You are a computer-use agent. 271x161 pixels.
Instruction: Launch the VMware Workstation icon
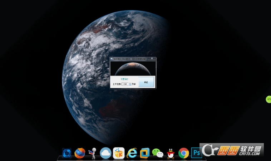tap(145, 153)
